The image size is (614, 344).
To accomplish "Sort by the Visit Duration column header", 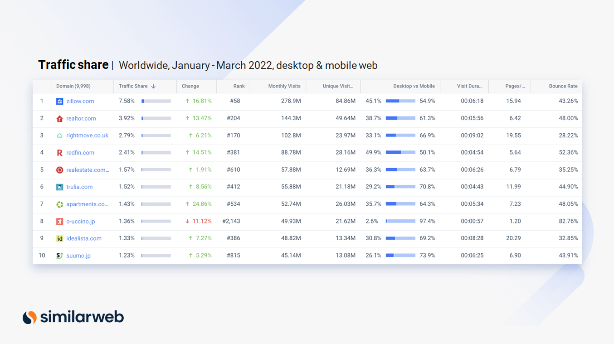I will (470, 86).
